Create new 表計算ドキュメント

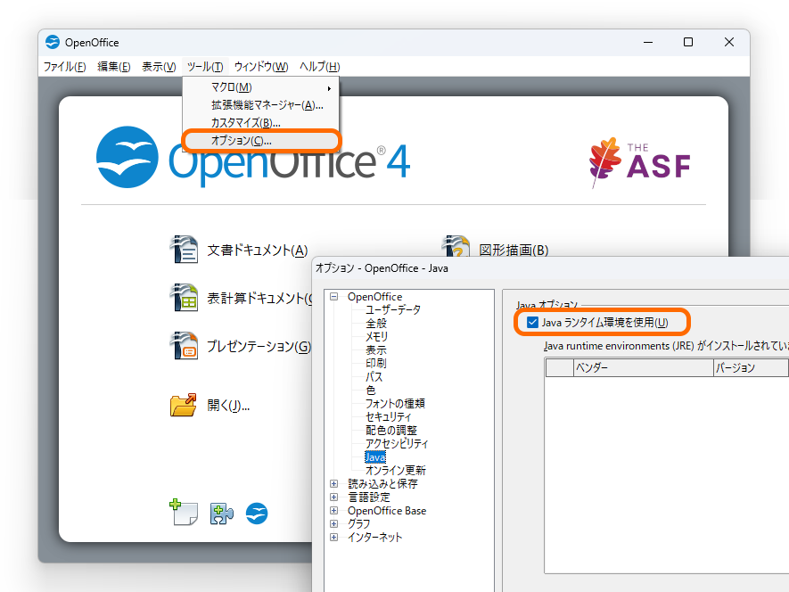(259, 298)
